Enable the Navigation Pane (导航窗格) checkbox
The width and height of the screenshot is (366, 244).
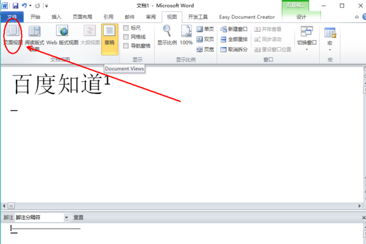(x=126, y=46)
